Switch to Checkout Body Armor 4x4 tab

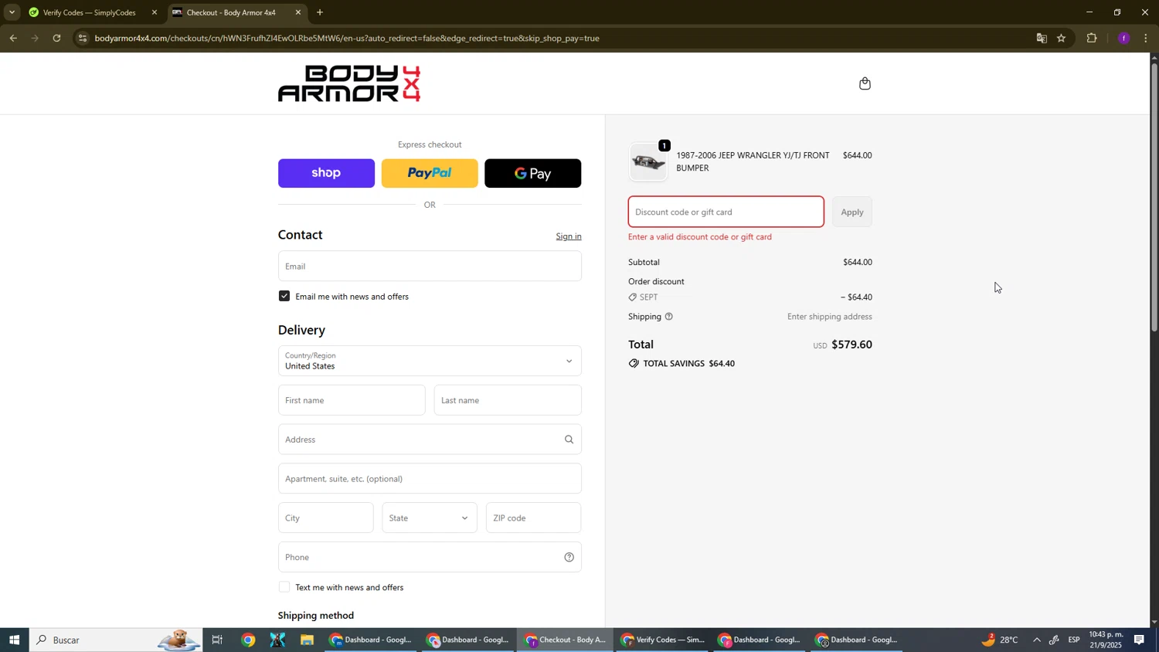(x=236, y=12)
